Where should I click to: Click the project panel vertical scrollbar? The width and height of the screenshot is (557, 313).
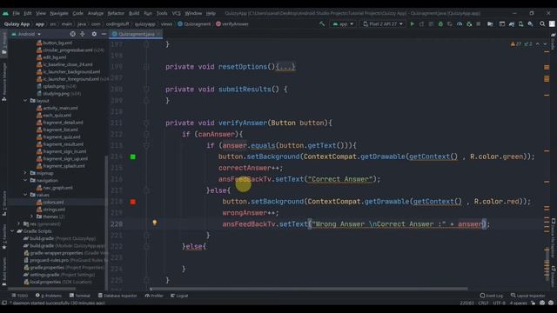coord(106,223)
